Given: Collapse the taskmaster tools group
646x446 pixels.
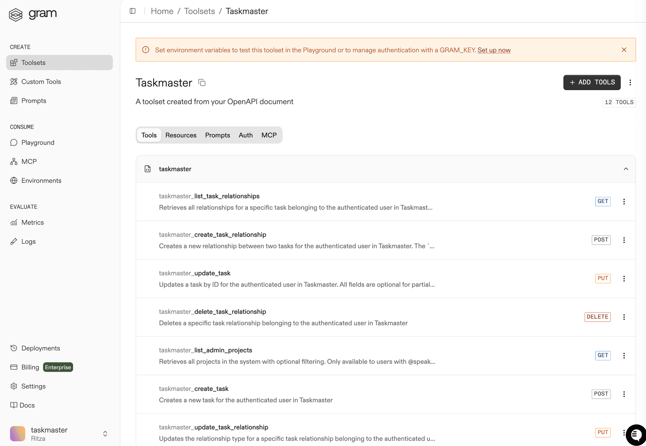Looking at the screenshot, I should click(x=626, y=169).
